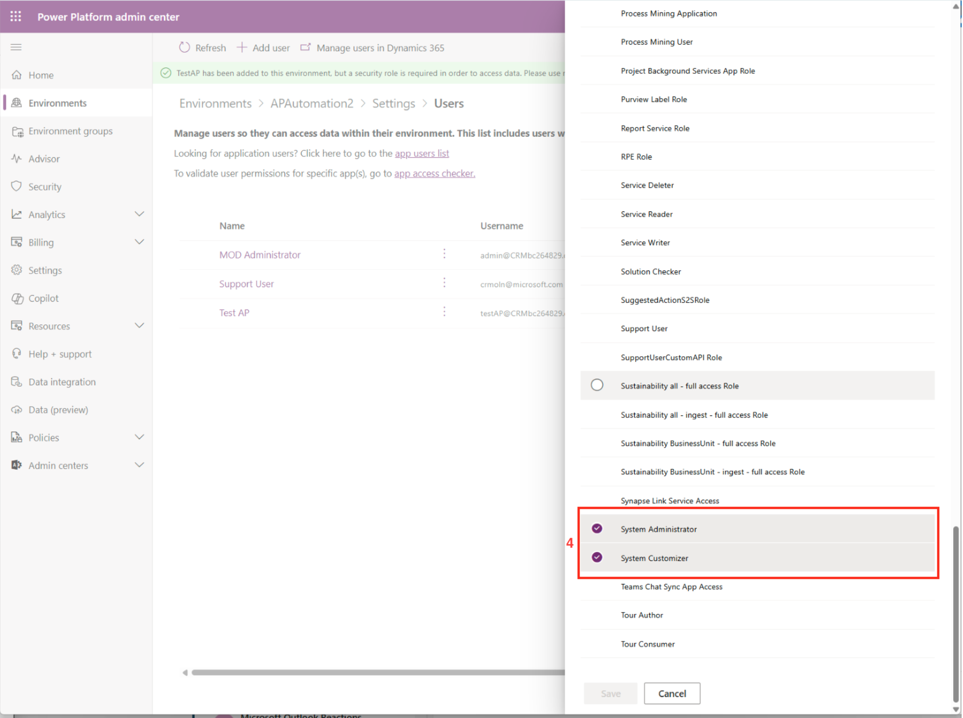963x718 pixels.
Task: Click the Resources icon in sidebar
Action: click(x=17, y=326)
